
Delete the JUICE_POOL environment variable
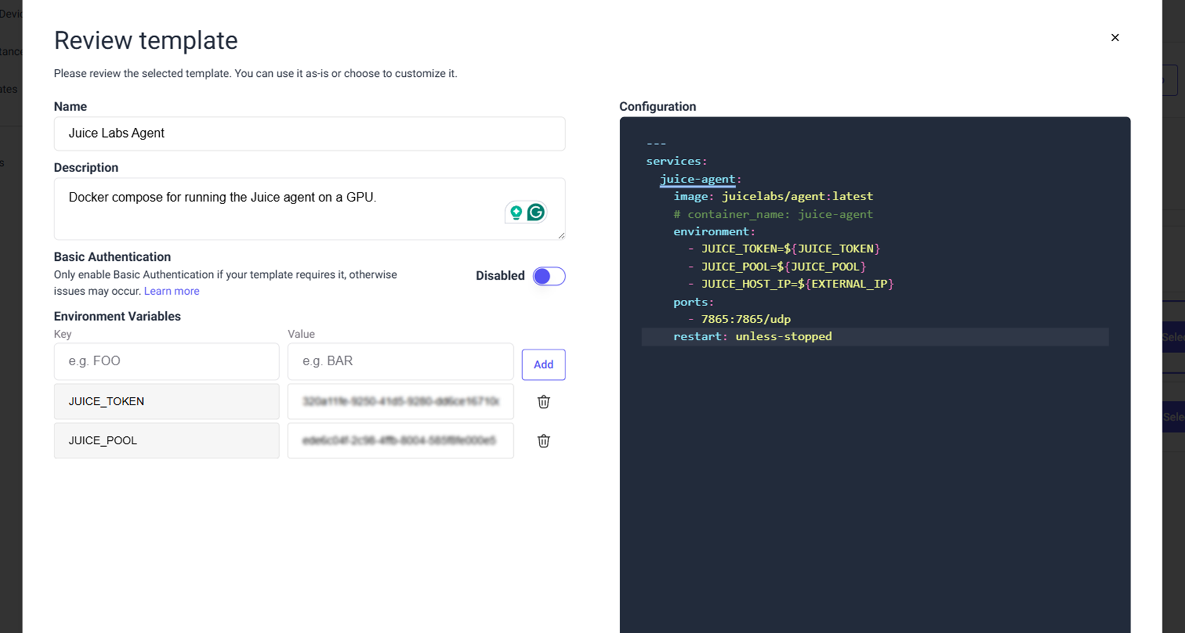click(x=543, y=440)
